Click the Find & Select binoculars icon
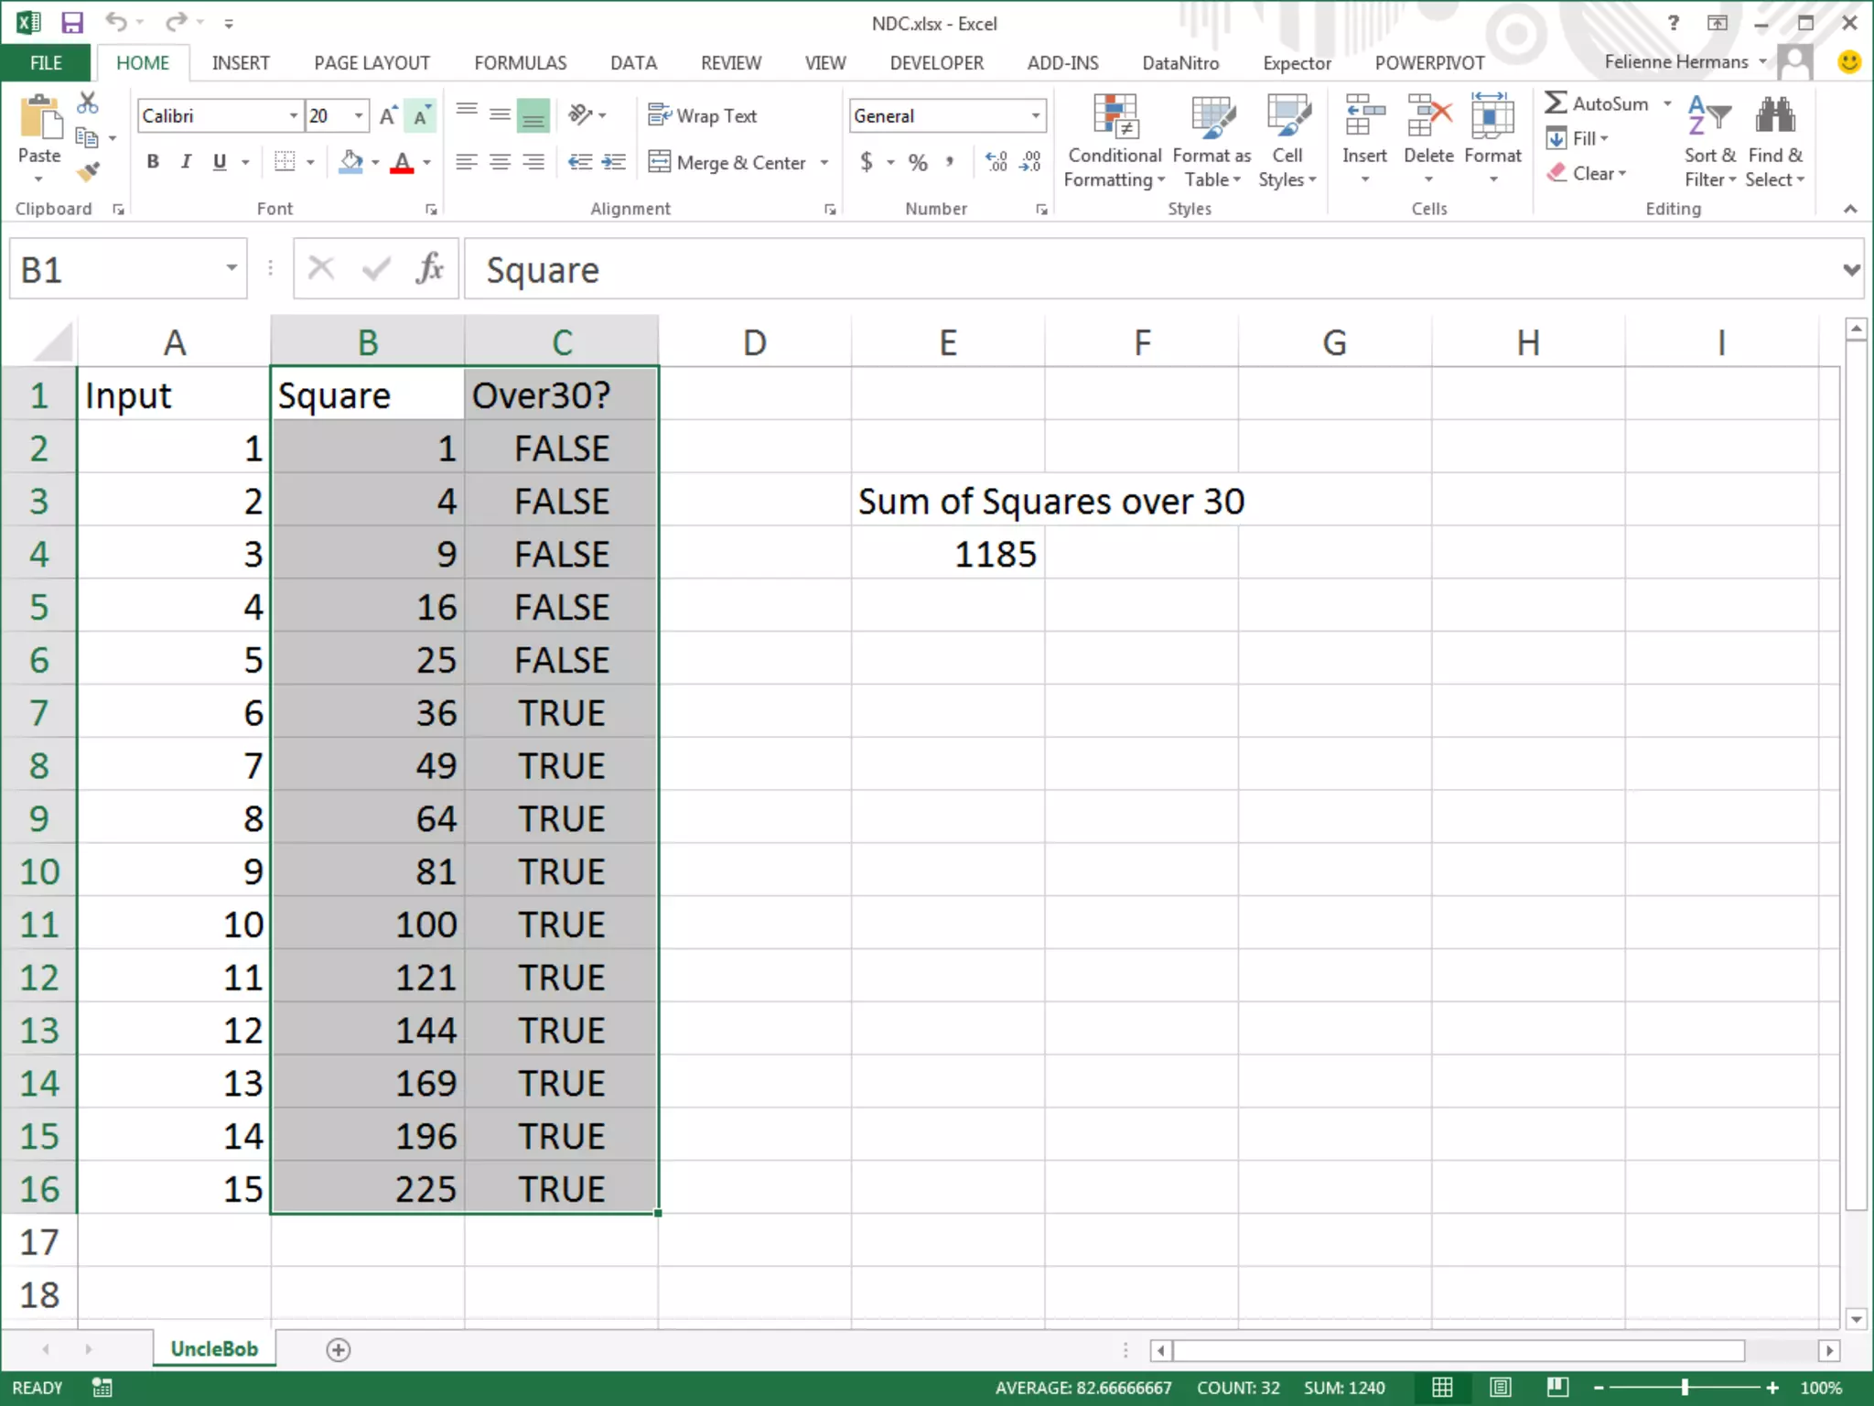The width and height of the screenshot is (1874, 1406). coord(1775,116)
